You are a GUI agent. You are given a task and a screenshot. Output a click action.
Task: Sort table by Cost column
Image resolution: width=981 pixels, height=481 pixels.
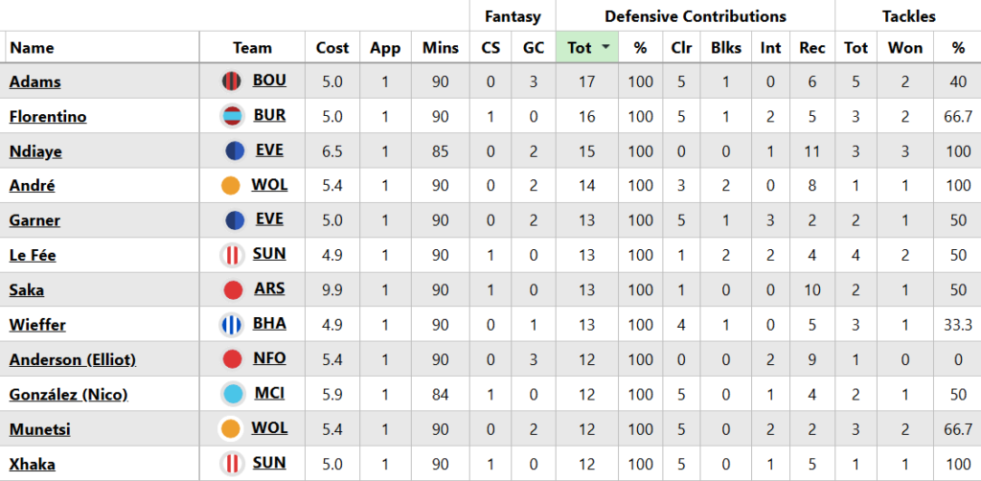pyautogui.click(x=331, y=48)
